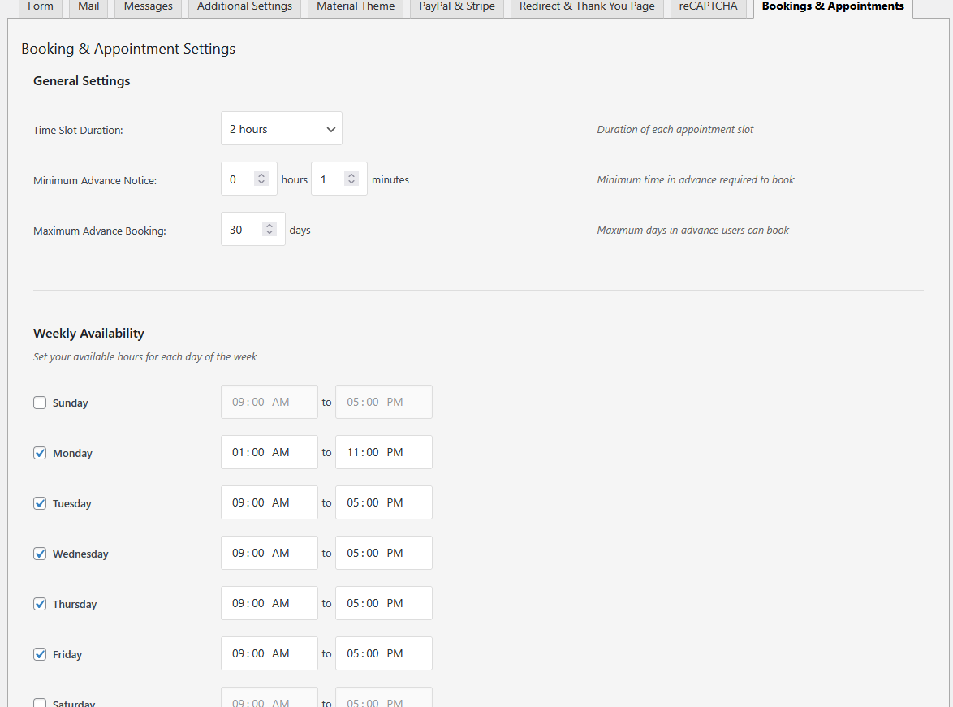Click Monday's end time field
This screenshot has width=953, height=707.
coord(383,452)
